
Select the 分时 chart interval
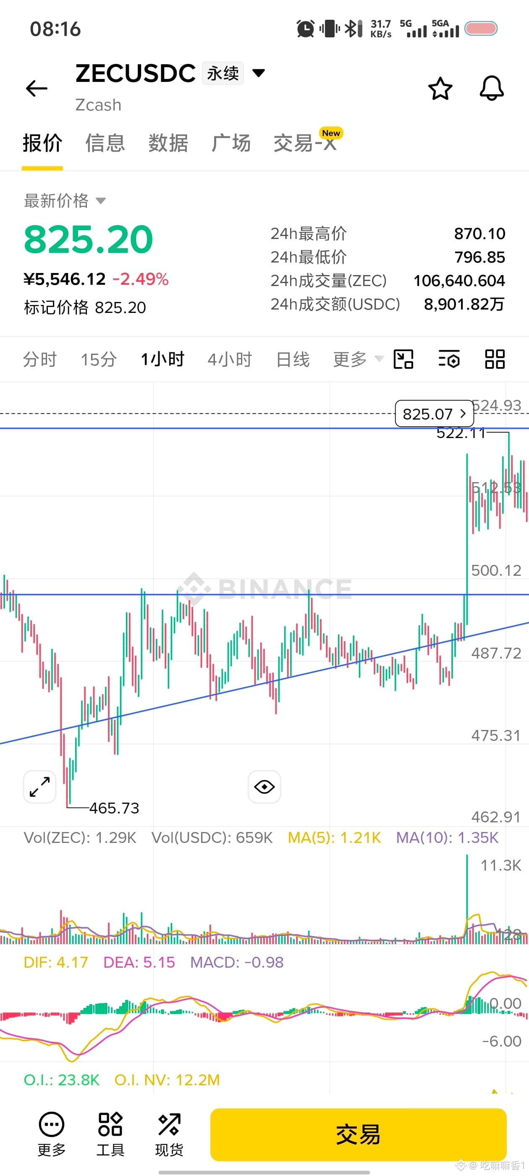(x=40, y=359)
